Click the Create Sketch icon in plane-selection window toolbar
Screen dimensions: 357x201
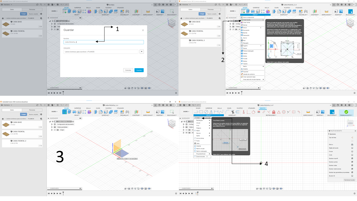pos(64,112)
